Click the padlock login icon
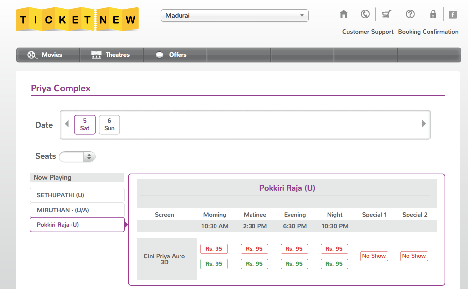 [x=433, y=14]
